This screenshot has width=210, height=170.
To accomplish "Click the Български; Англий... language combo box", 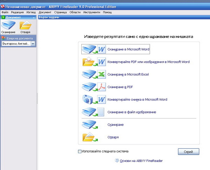I will [18, 44].
